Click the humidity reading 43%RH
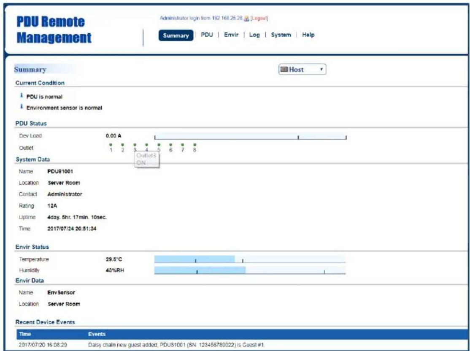The image size is (470, 351). 115,270
